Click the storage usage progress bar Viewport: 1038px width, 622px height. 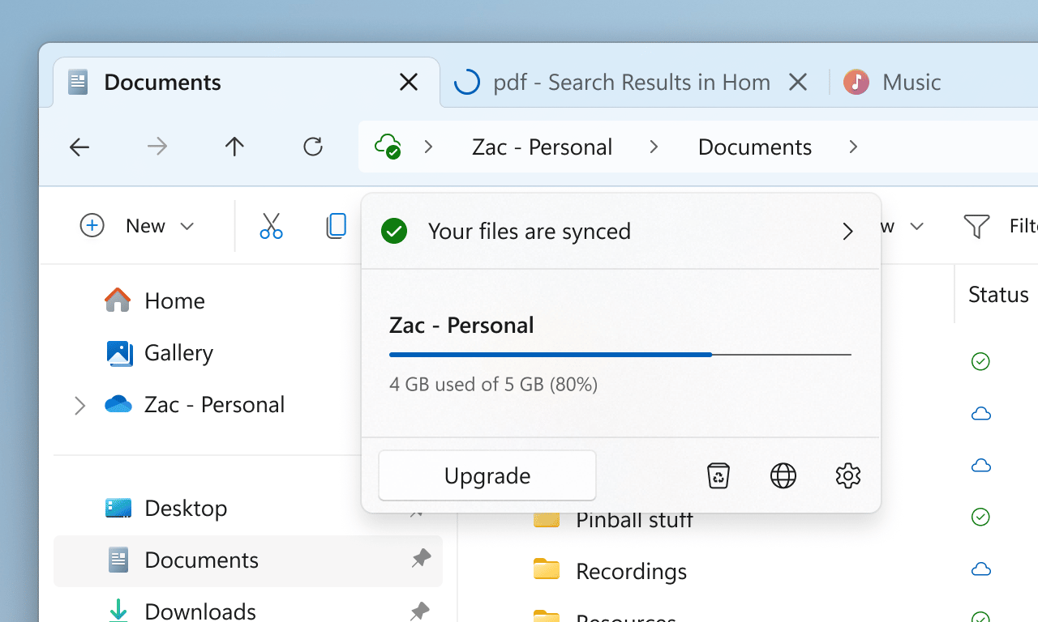[620, 355]
